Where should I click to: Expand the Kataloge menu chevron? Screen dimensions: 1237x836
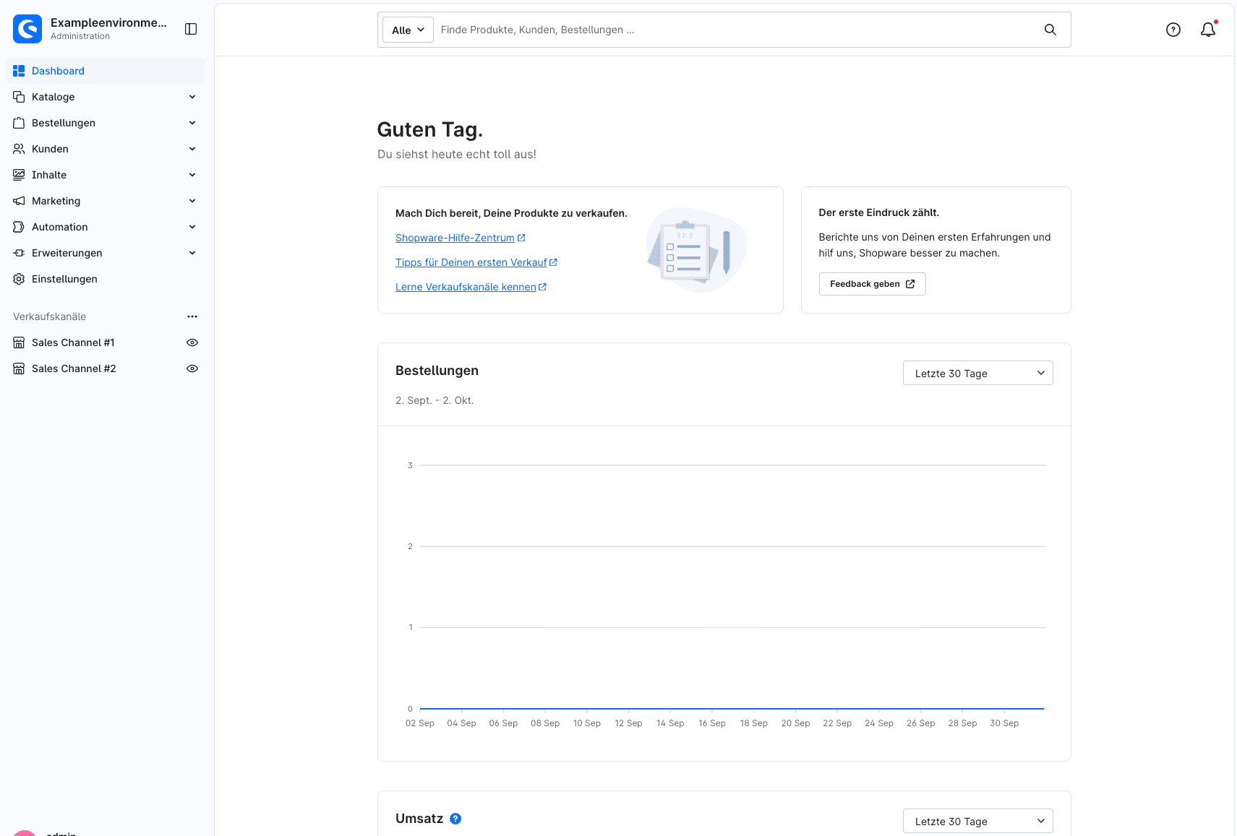pyautogui.click(x=192, y=97)
